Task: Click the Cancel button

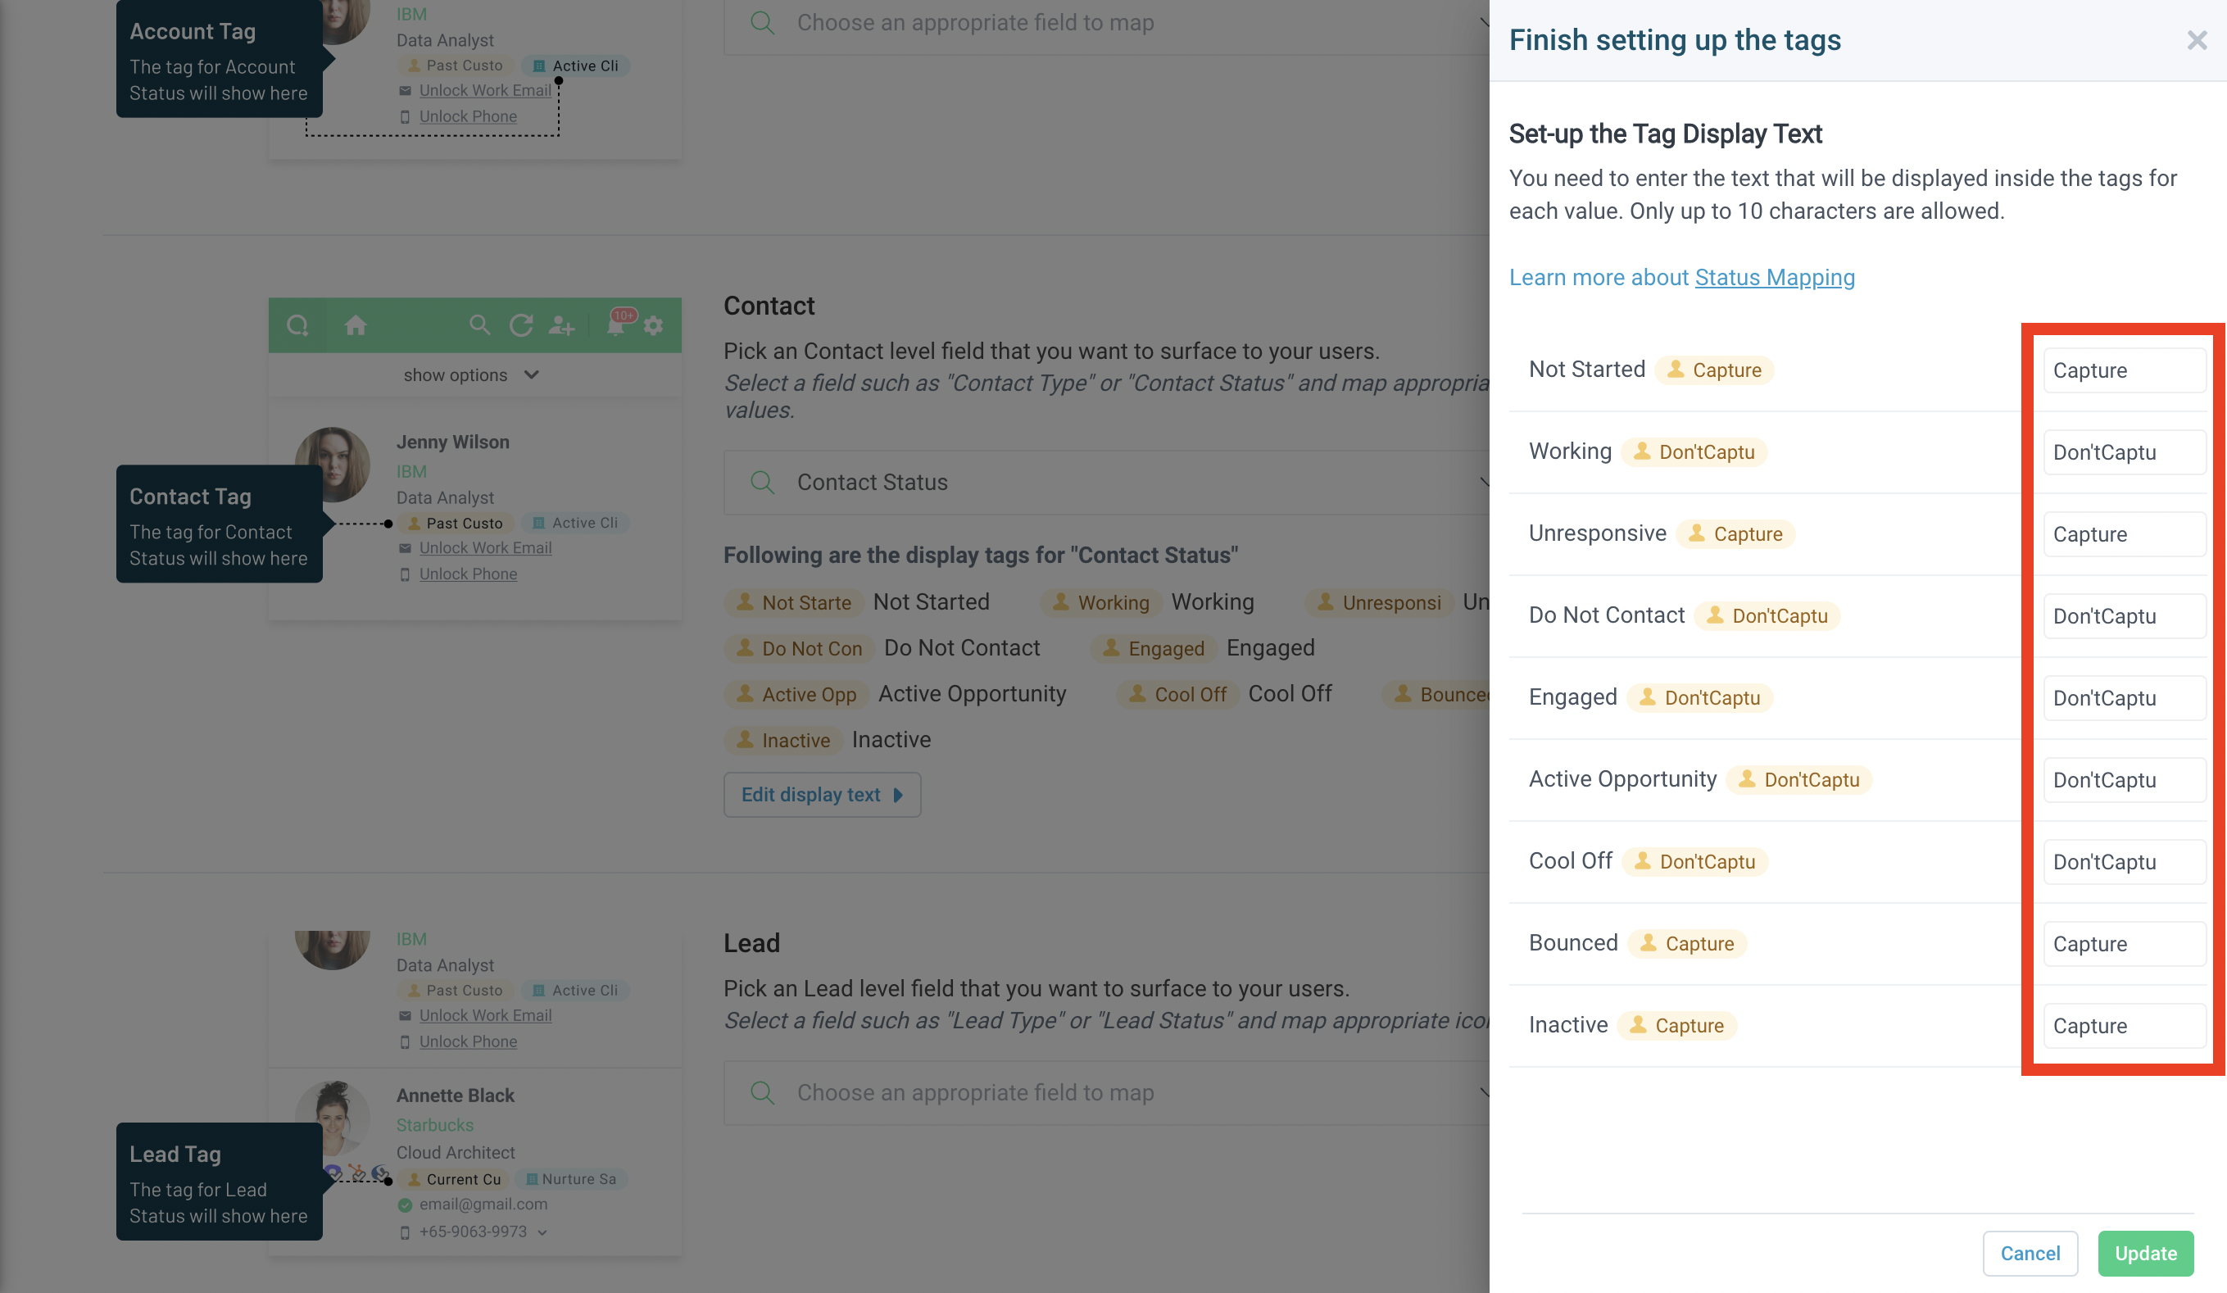Action: pyautogui.click(x=2030, y=1253)
